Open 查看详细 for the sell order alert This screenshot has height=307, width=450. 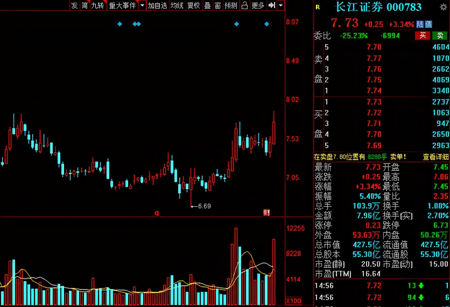coord(436,157)
